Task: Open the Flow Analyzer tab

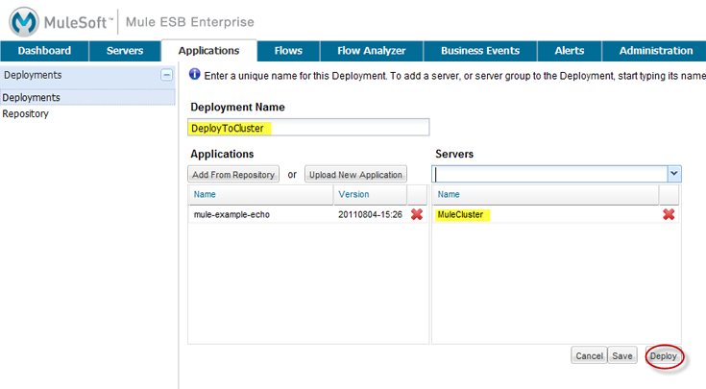Action: [x=371, y=51]
